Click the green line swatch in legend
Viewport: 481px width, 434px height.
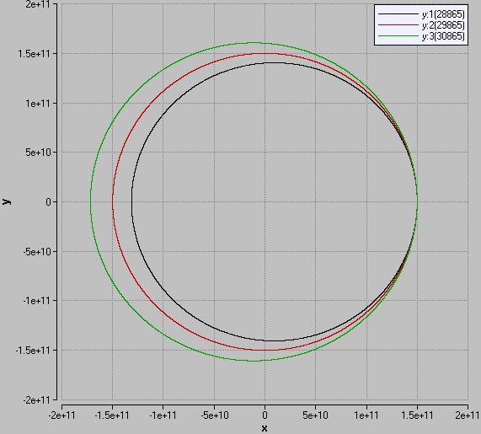tap(398, 36)
